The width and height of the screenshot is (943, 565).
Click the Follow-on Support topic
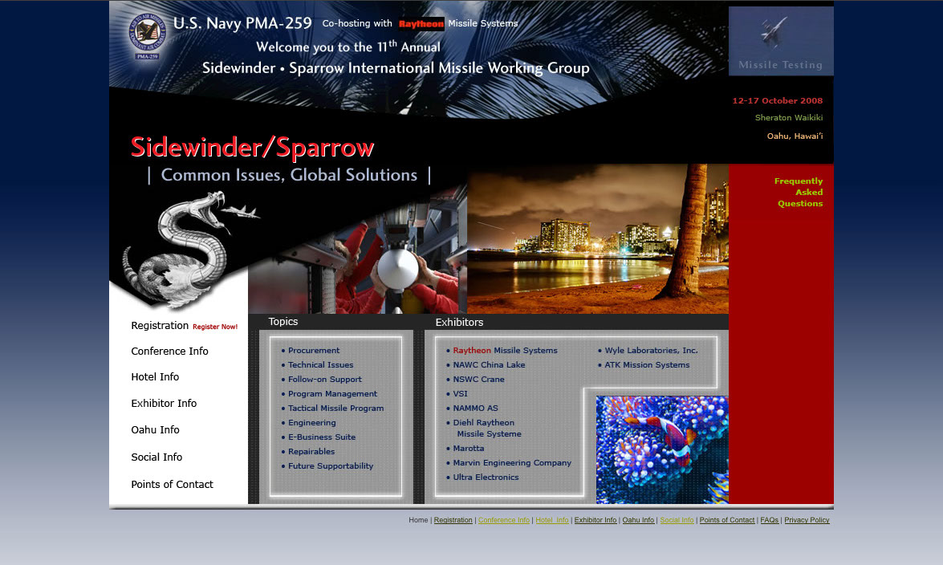coord(325,379)
